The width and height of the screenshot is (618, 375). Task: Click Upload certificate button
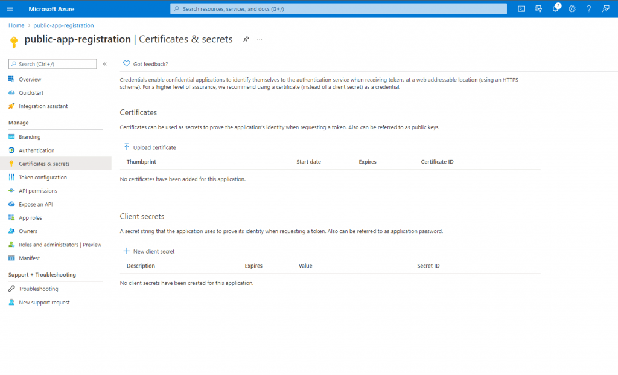point(150,147)
